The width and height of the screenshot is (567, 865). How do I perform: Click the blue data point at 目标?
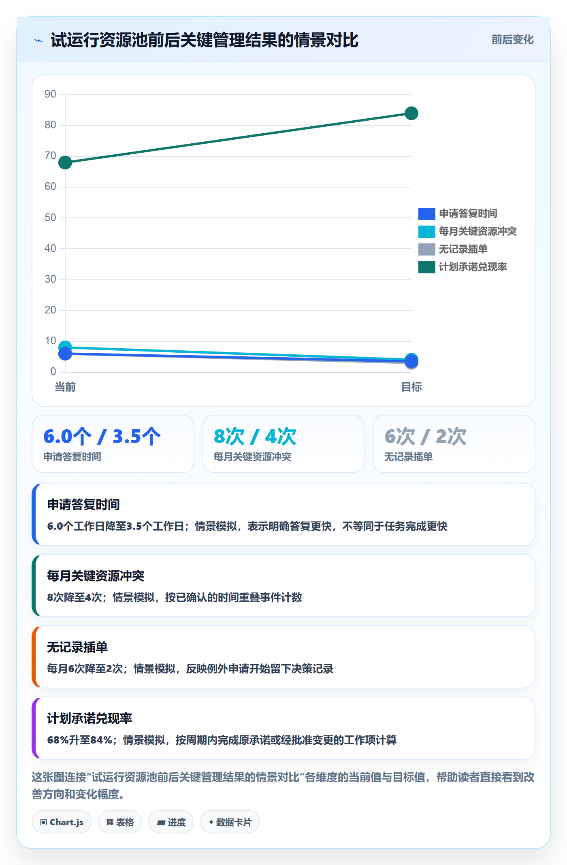tap(411, 361)
